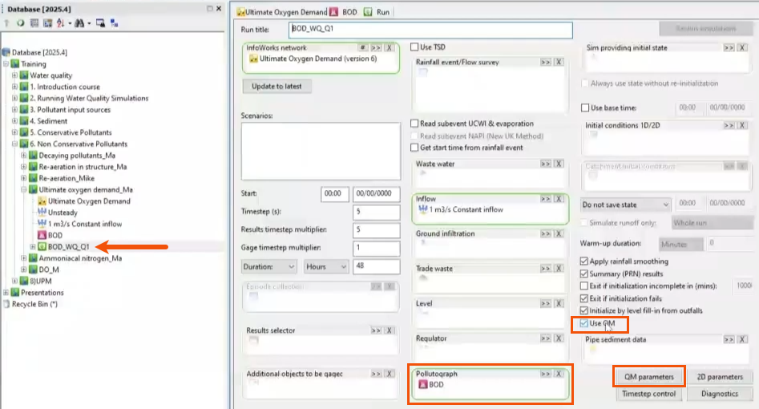Open the Duration dropdown

268,266
